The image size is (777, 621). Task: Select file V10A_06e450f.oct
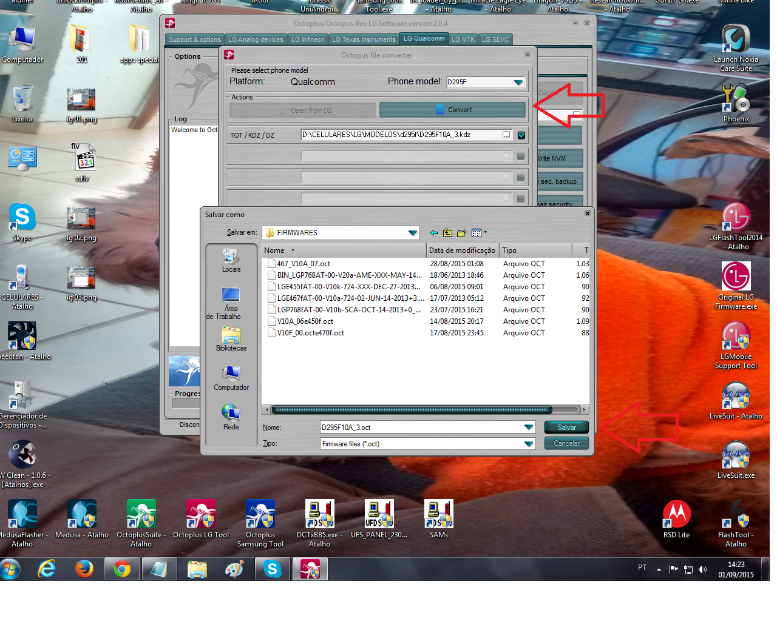coord(305,321)
